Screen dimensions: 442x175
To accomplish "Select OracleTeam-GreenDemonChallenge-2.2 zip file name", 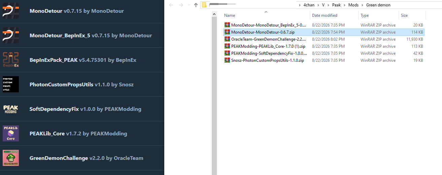I will (x=269, y=39).
